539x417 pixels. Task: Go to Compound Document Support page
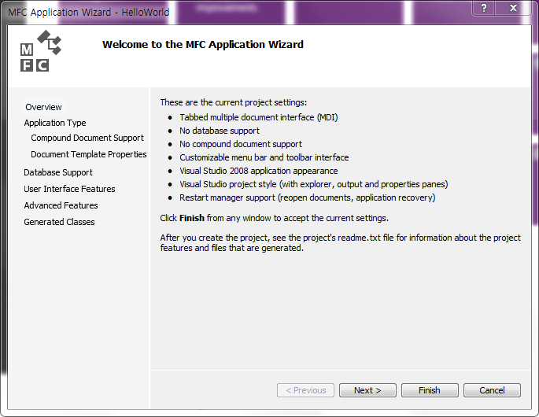pyautogui.click(x=87, y=138)
